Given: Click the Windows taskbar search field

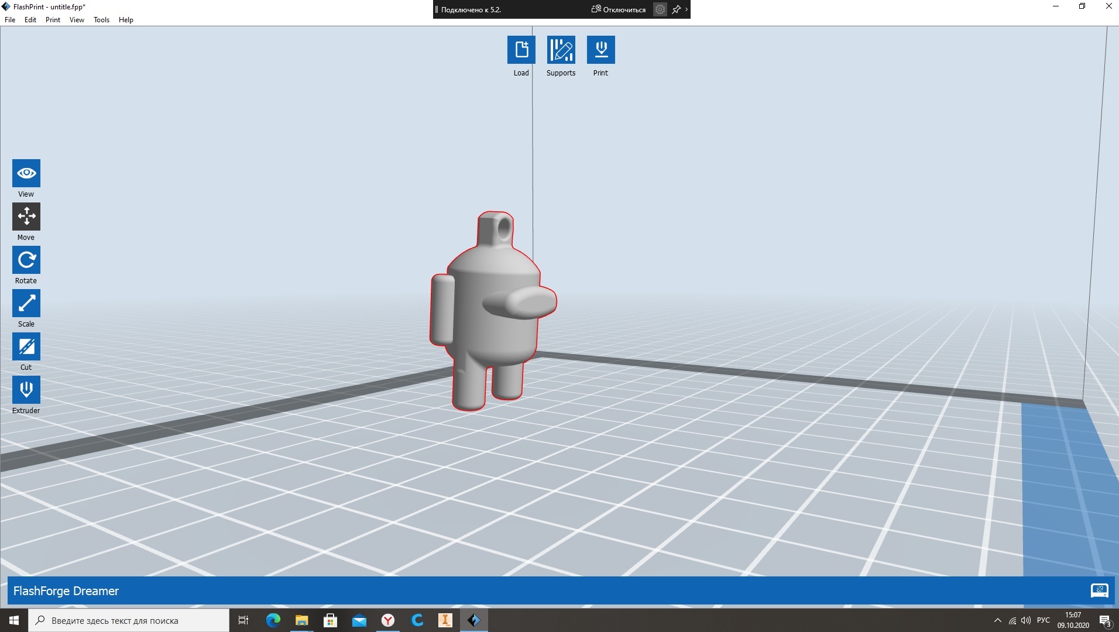Looking at the screenshot, I should coord(129,620).
